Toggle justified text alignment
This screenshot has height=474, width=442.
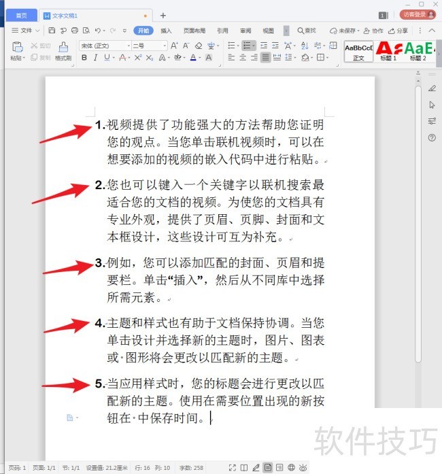click(265, 58)
